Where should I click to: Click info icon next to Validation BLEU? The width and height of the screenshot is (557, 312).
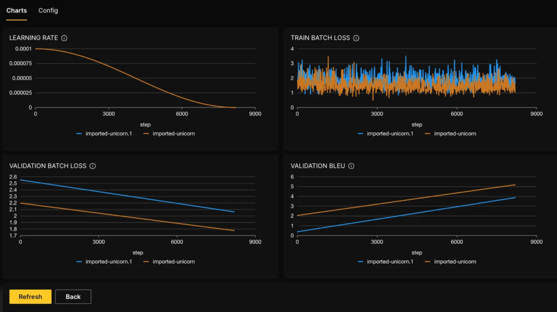click(x=351, y=166)
